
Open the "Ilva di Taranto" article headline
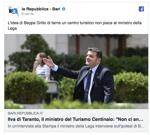coord(75,119)
